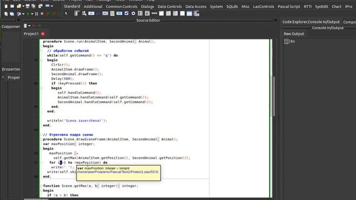Collapse the keyPressed if begin block fold marker
356x200 pixels.
point(42,88)
